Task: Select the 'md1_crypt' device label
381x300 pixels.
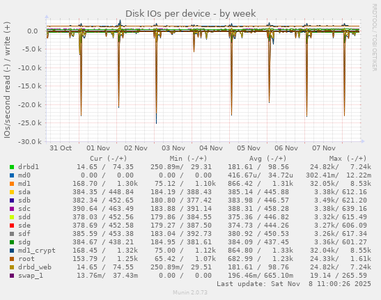Action: [x=37, y=251]
